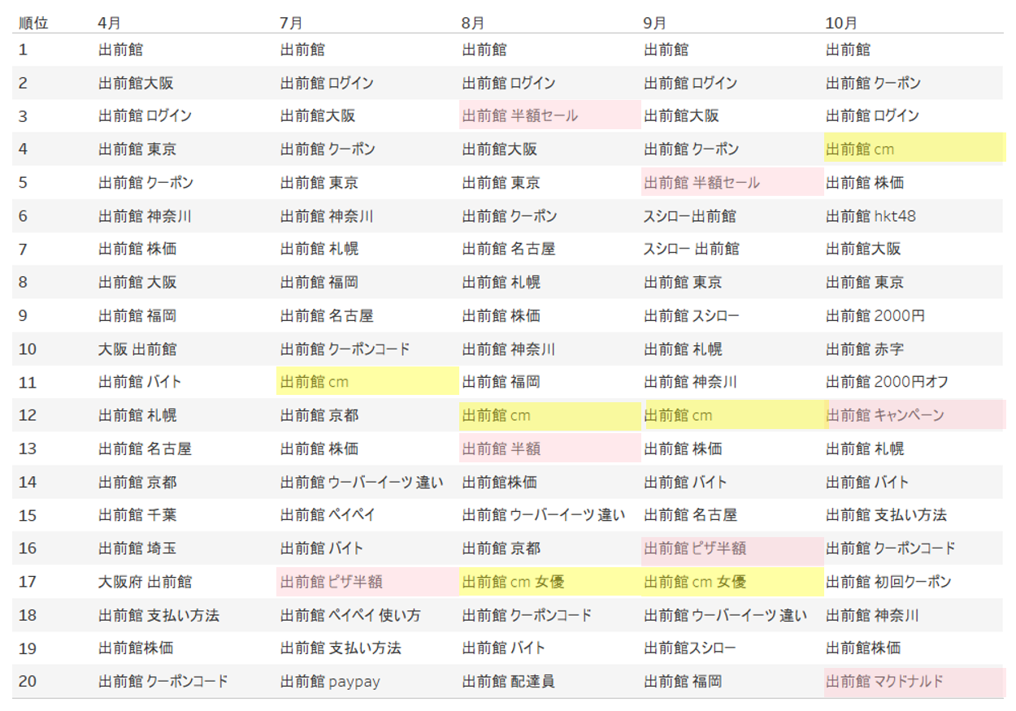Viewport: 1016px width, 711px height.
Task: Click 出前館 ピザ半額 in 7月 column
Action: pos(367,582)
